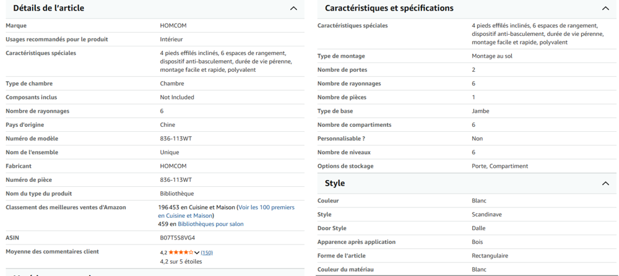Click the Couleur value Blanc

[479, 201]
